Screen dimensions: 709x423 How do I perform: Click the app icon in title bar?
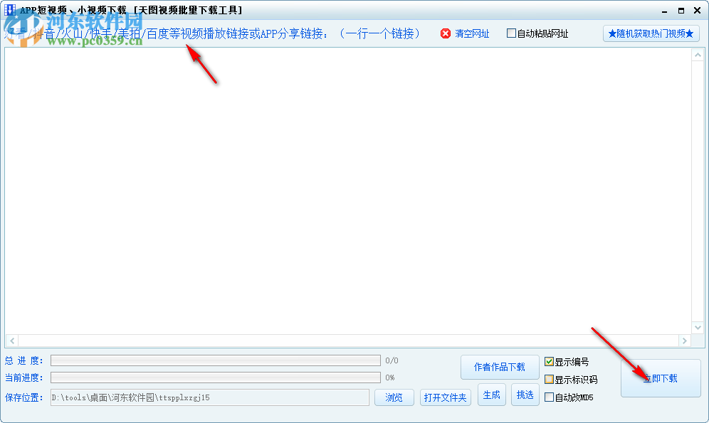10,10
